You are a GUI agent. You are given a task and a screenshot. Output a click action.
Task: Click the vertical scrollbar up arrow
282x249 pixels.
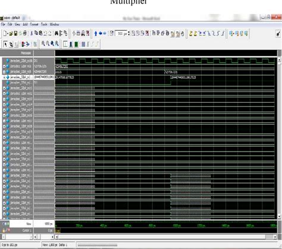click(279, 59)
